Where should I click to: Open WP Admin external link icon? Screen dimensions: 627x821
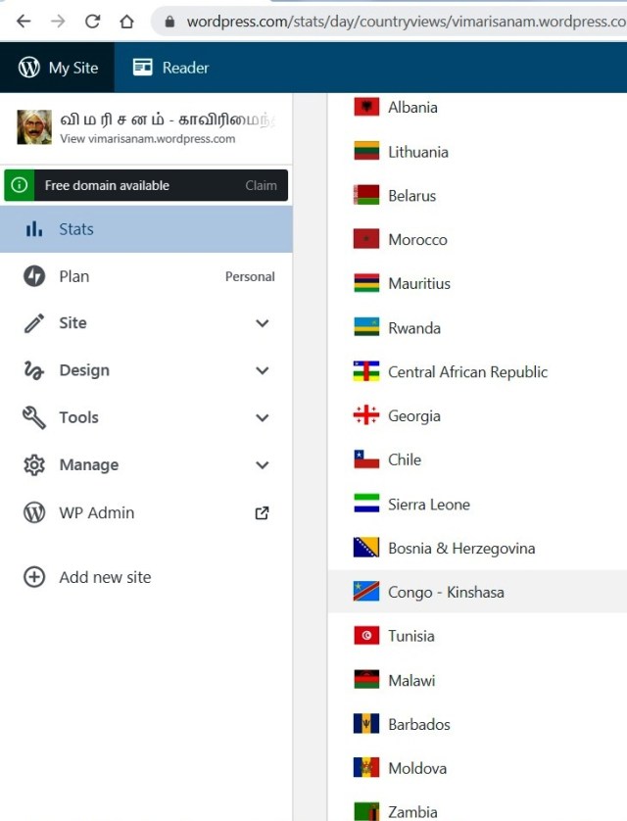click(262, 512)
